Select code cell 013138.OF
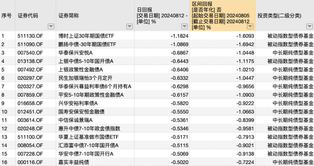Screen dimensions: 314x166 pos(30,61)
